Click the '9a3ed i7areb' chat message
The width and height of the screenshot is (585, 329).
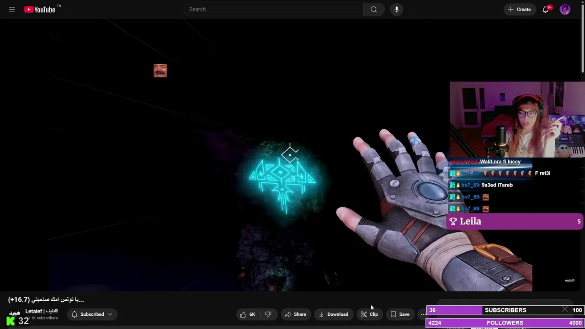[497, 185]
